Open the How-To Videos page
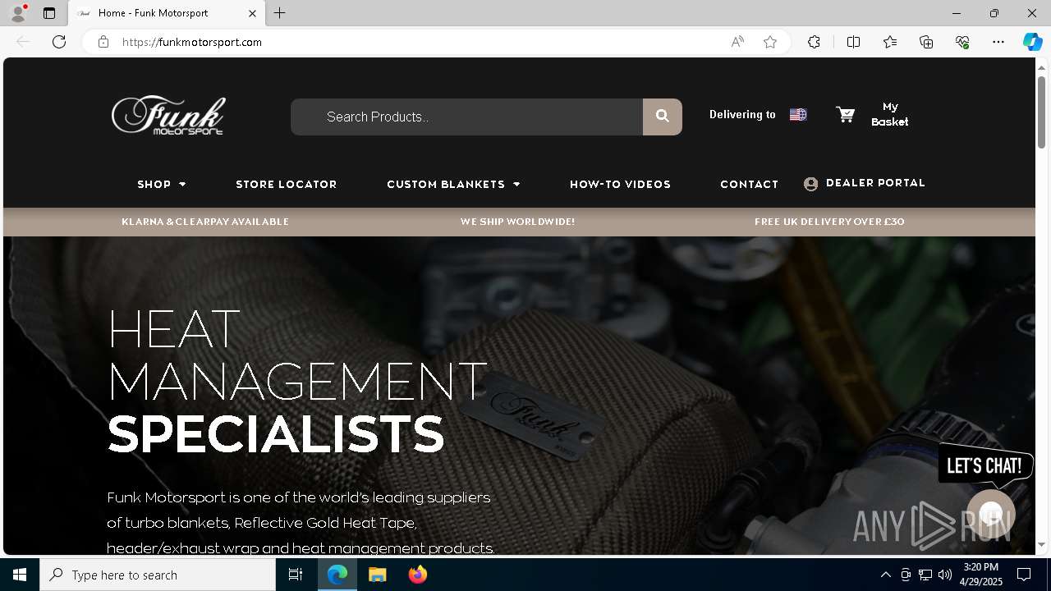The image size is (1051, 591). pos(621,184)
